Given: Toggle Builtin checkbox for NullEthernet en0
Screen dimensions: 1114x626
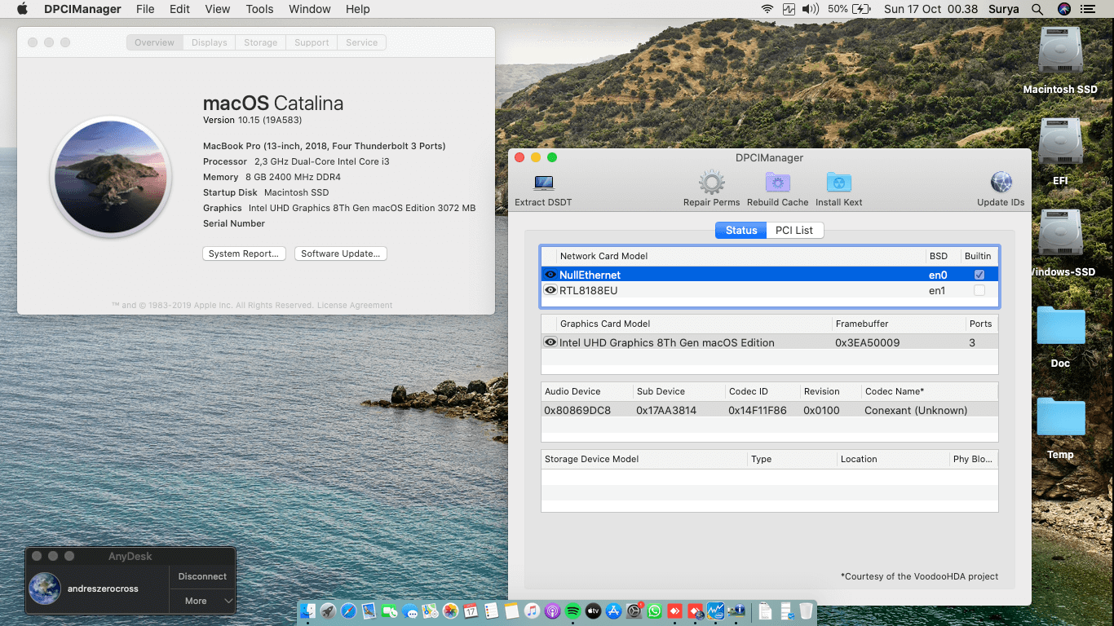Looking at the screenshot, I should [x=979, y=275].
